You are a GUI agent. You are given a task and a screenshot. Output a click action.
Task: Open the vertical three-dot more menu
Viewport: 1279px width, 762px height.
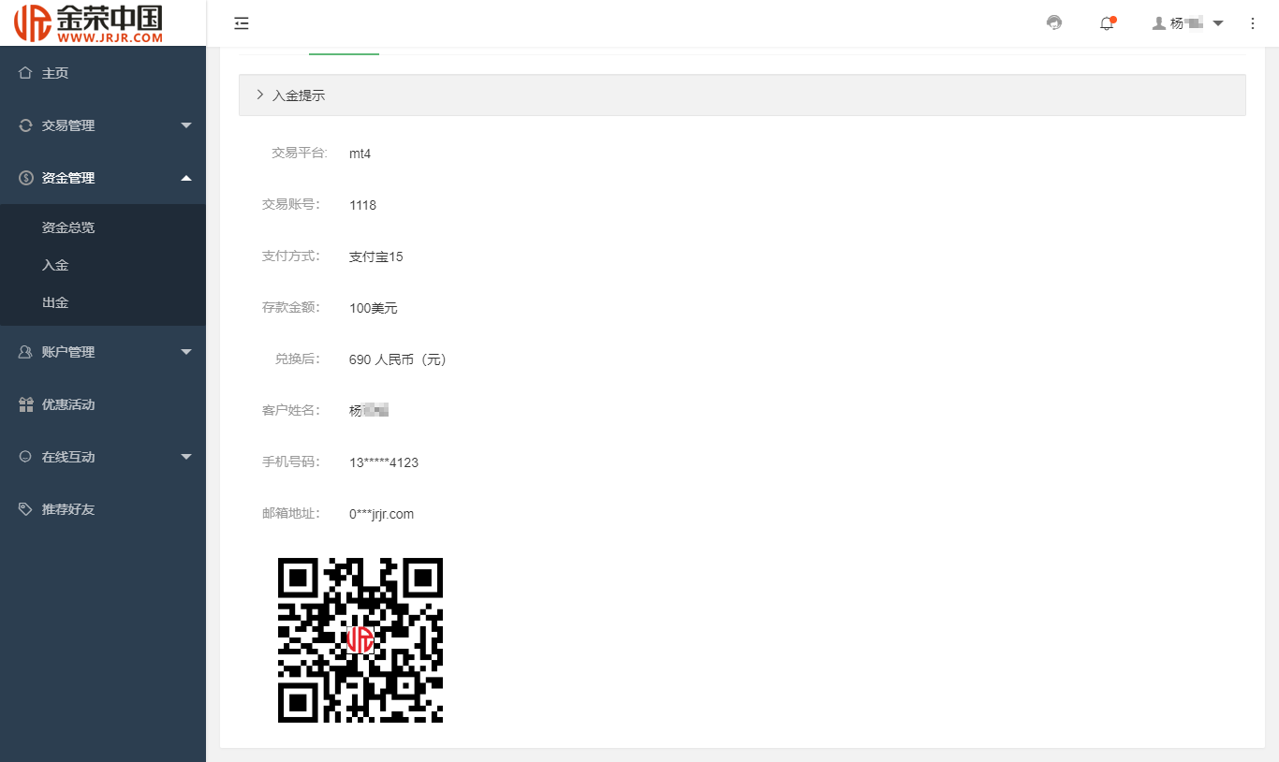[x=1253, y=23]
